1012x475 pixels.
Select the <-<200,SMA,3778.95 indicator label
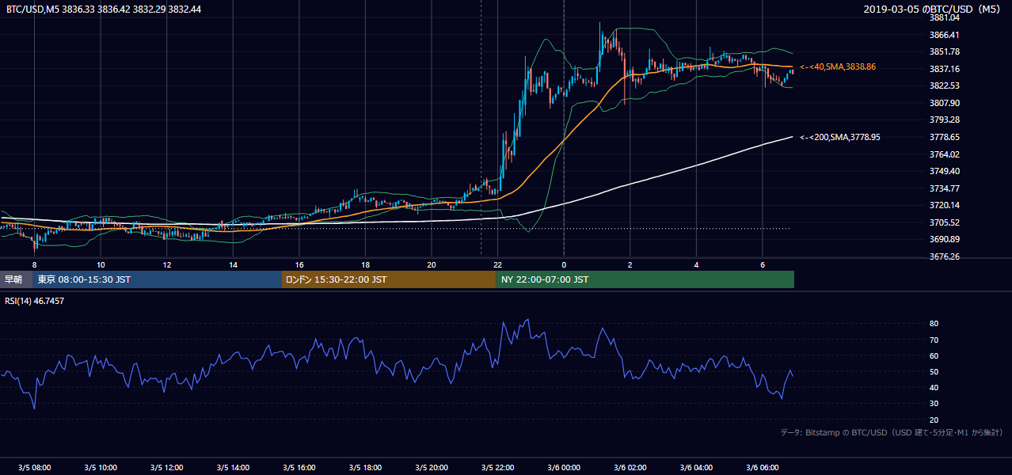click(x=840, y=137)
